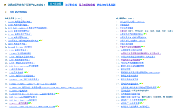The width and height of the screenshot is (195, 110).
Task: Click NEW badge beside AMD历史与文化珍稀史料数据库
Action: pyautogui.click(x=41, y=40)
